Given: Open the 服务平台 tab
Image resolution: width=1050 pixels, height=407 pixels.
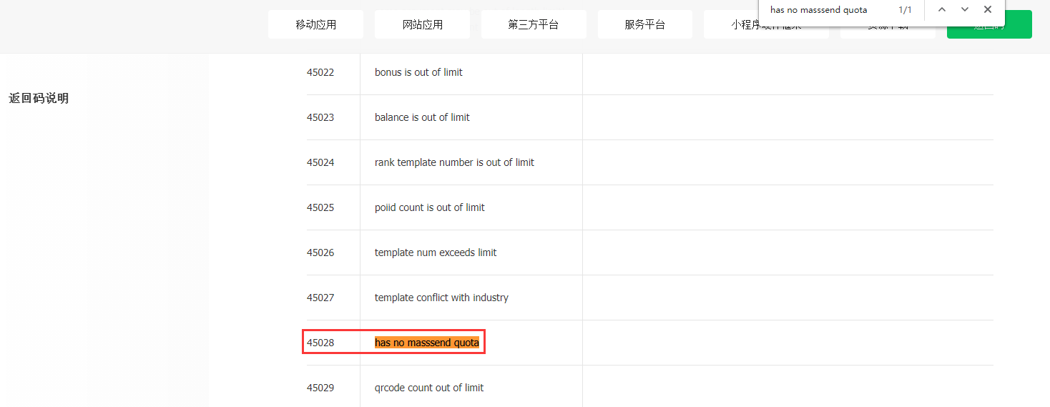Looking at the screenshot, I should point(644,24).
